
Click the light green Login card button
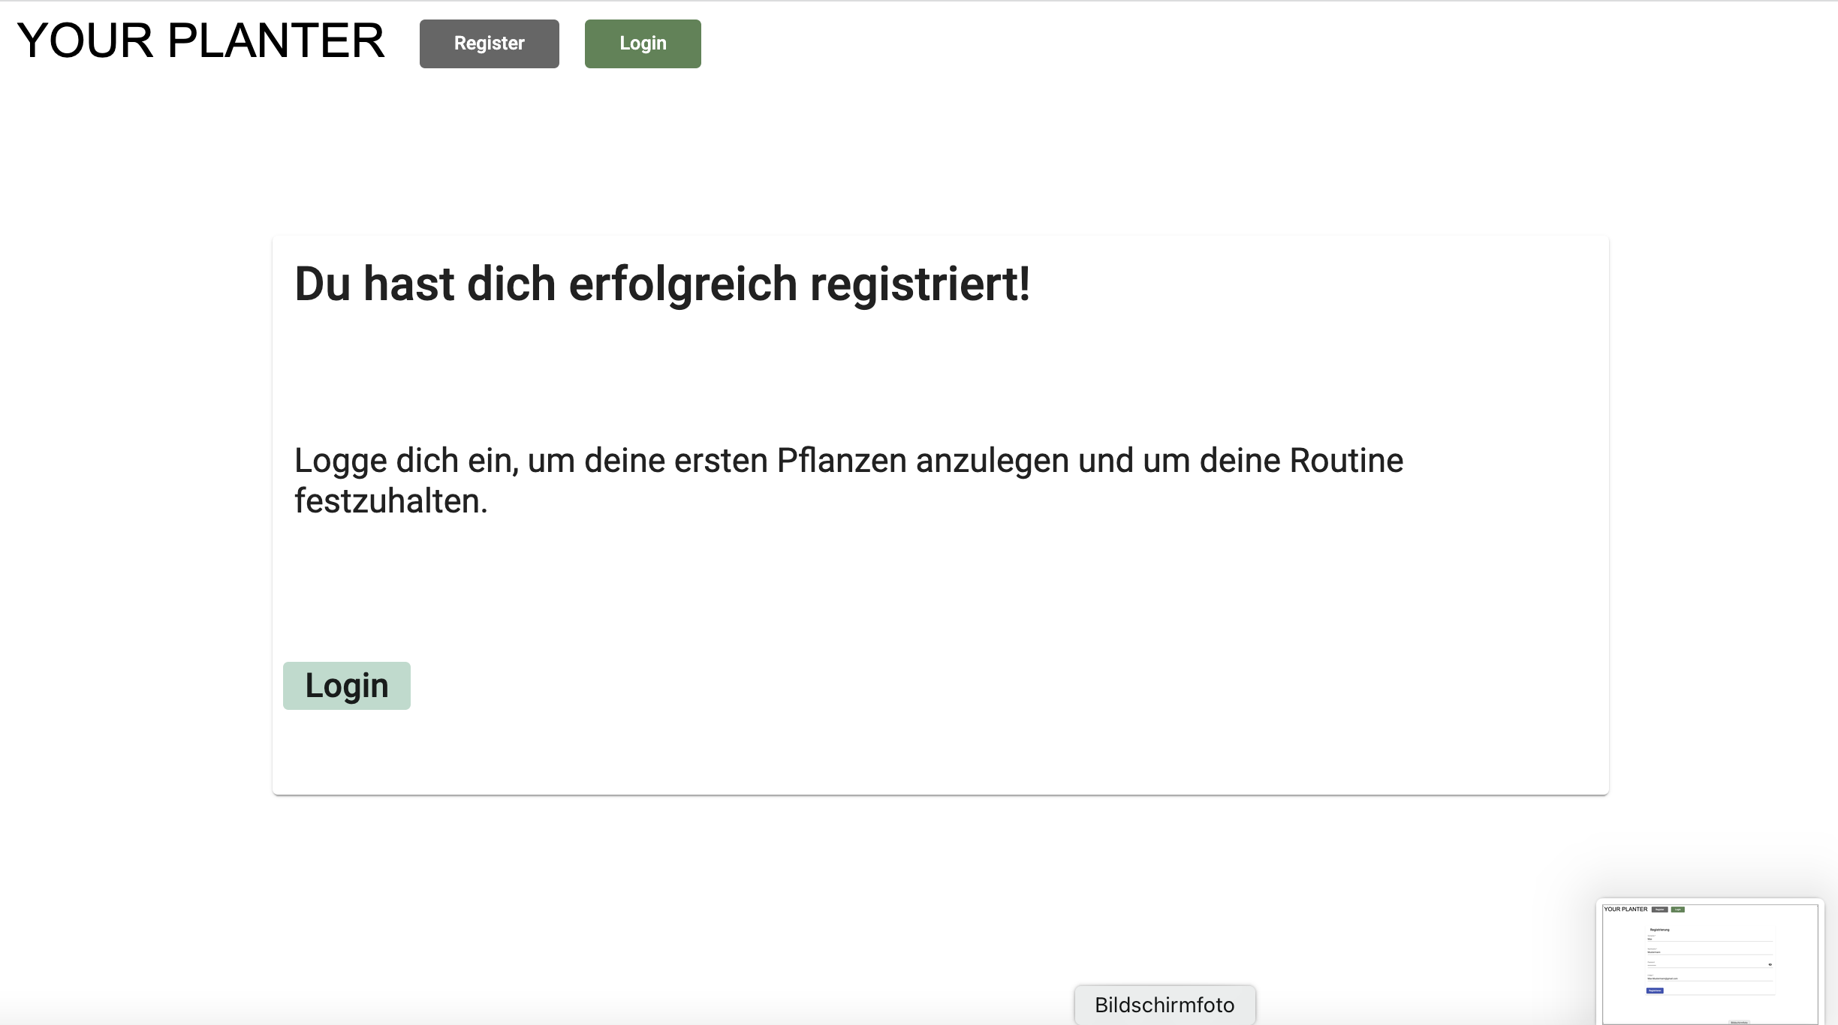(x=346, y=686)
